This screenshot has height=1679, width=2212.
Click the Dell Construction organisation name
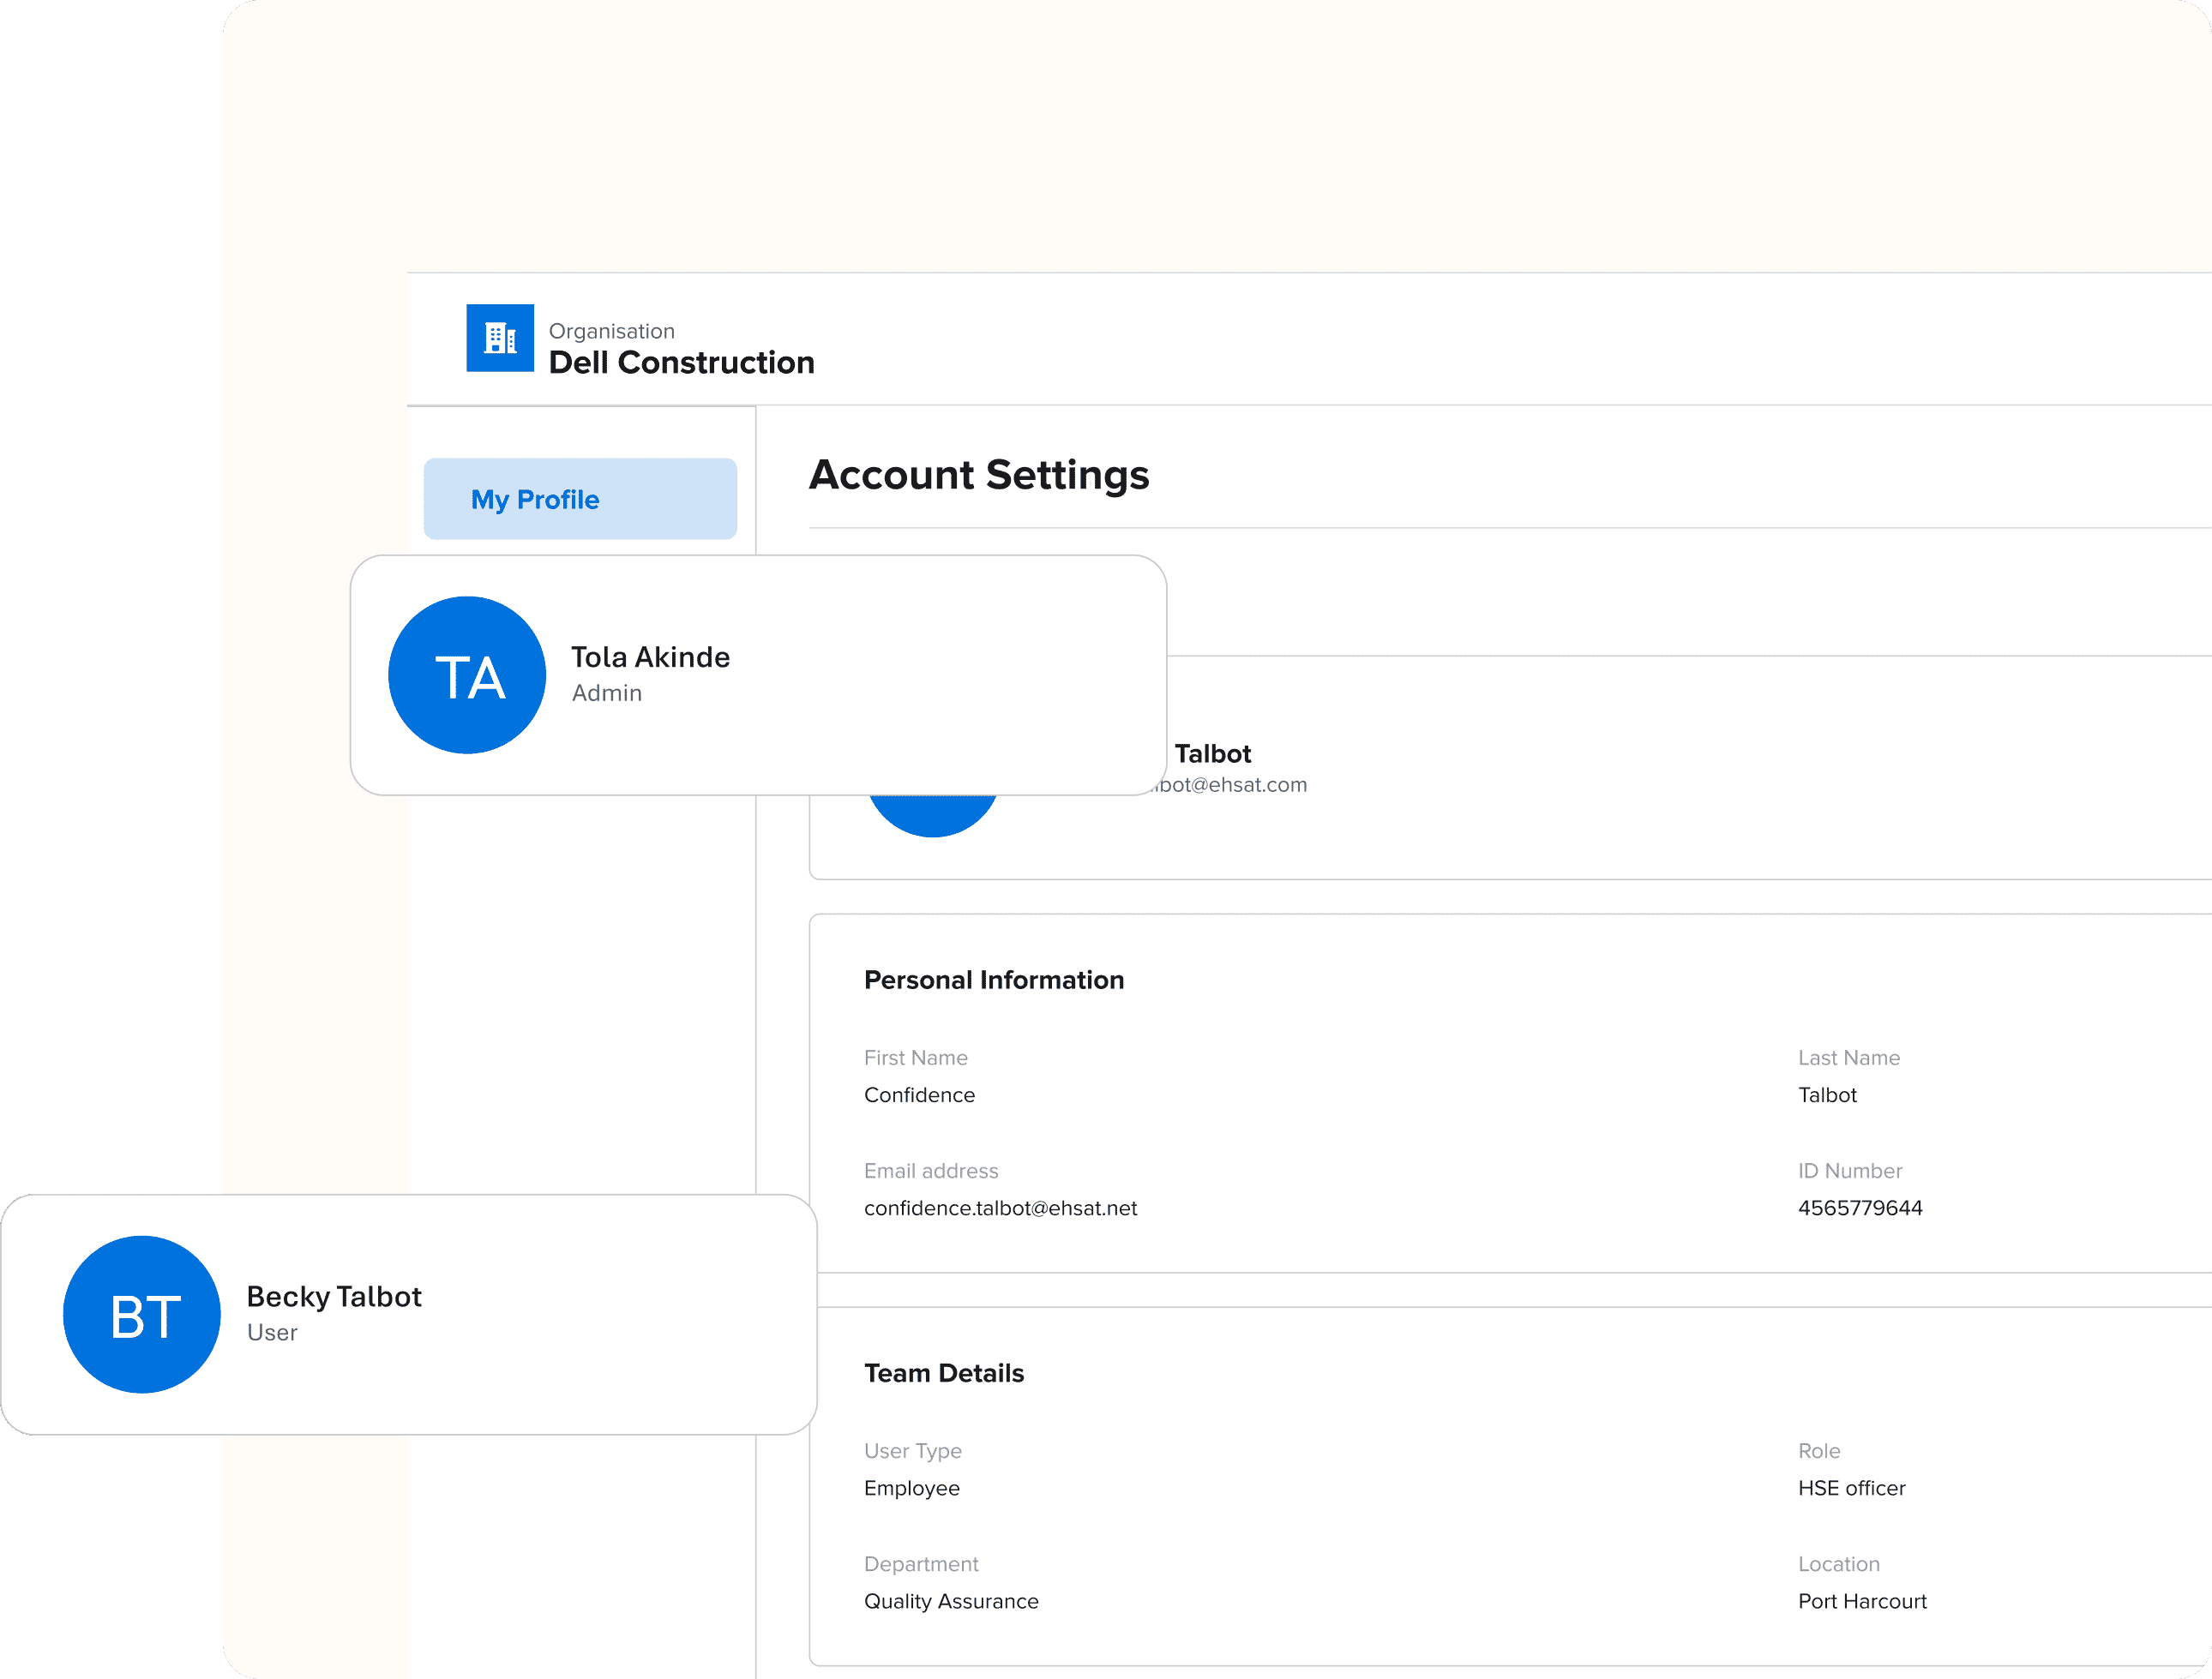(681, 362)
